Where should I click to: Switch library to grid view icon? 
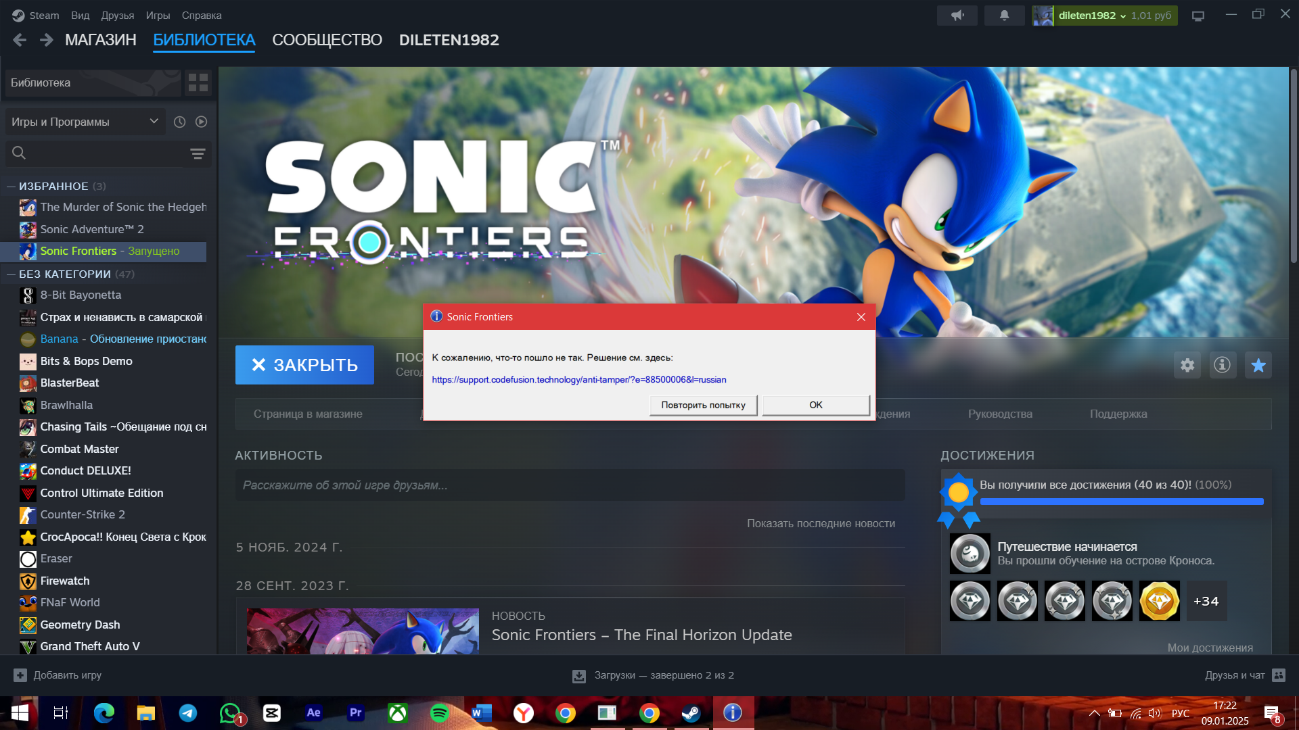click(198, 83)
